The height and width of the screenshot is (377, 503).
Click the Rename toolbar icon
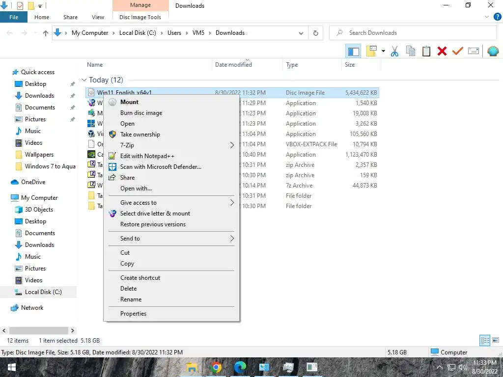pos(474,51)
